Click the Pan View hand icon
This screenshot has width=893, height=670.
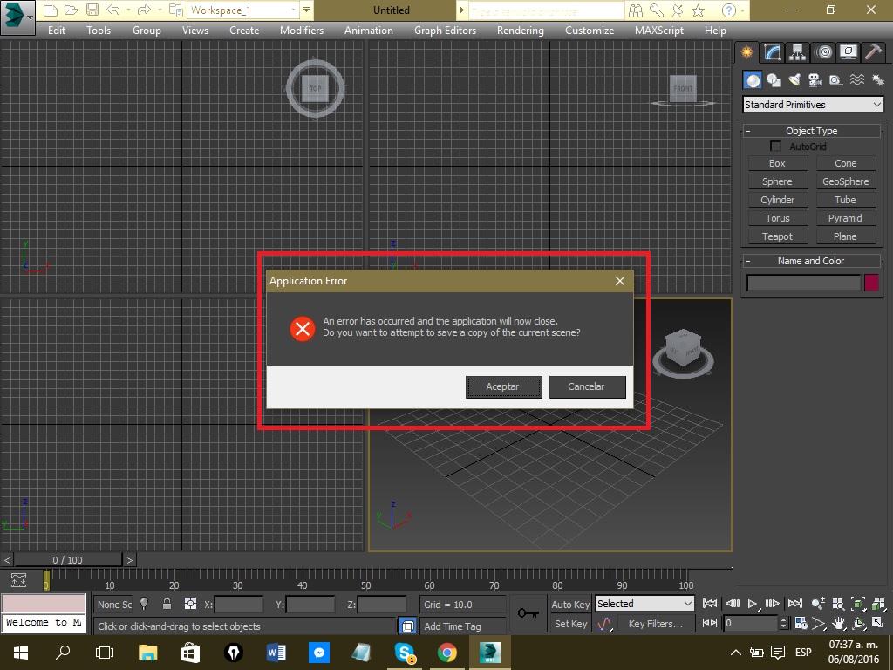[838, 623]
